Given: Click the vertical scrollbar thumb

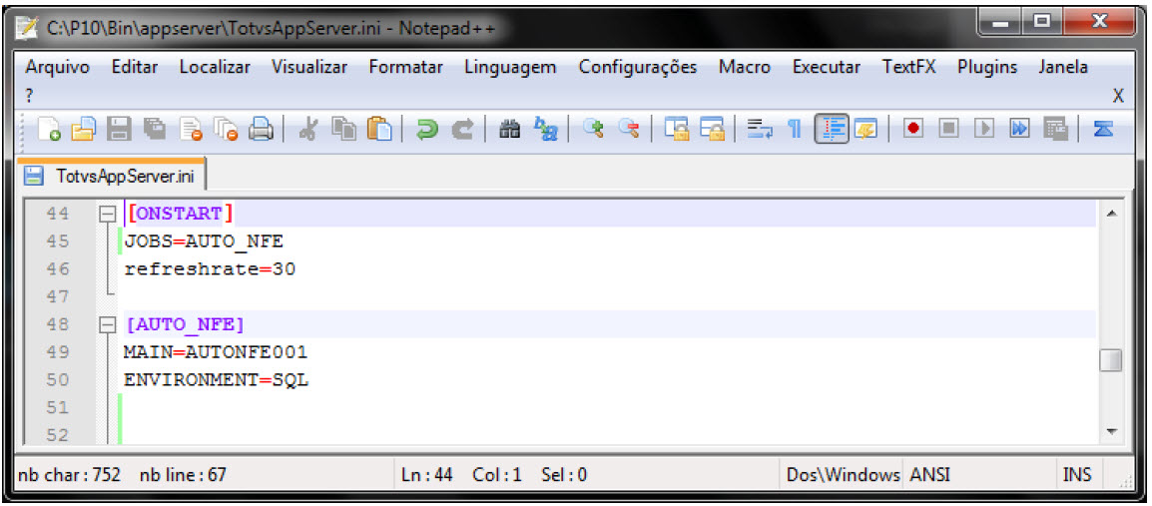Looking at the screenshot, I should pyautogui.click(x=1110, y=360).
